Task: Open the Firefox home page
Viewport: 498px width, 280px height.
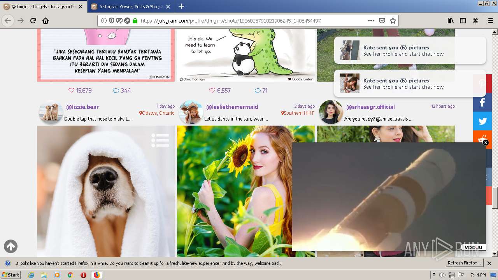Action: click(x=46, y=21)
